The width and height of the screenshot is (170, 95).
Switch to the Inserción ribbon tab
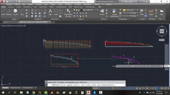pyautogui.click(x=11, y=7)
